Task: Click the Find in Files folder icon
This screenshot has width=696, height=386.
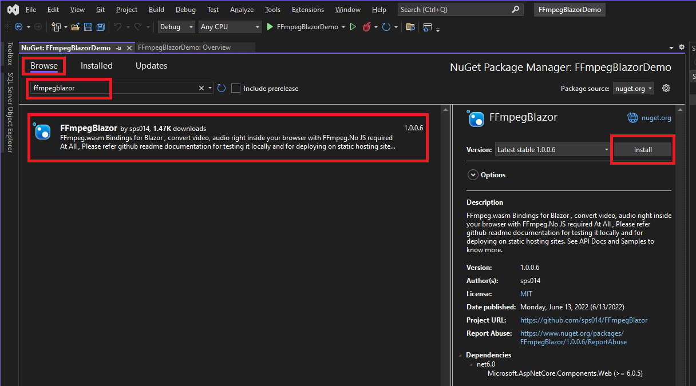Action: (x=410, y=27)
